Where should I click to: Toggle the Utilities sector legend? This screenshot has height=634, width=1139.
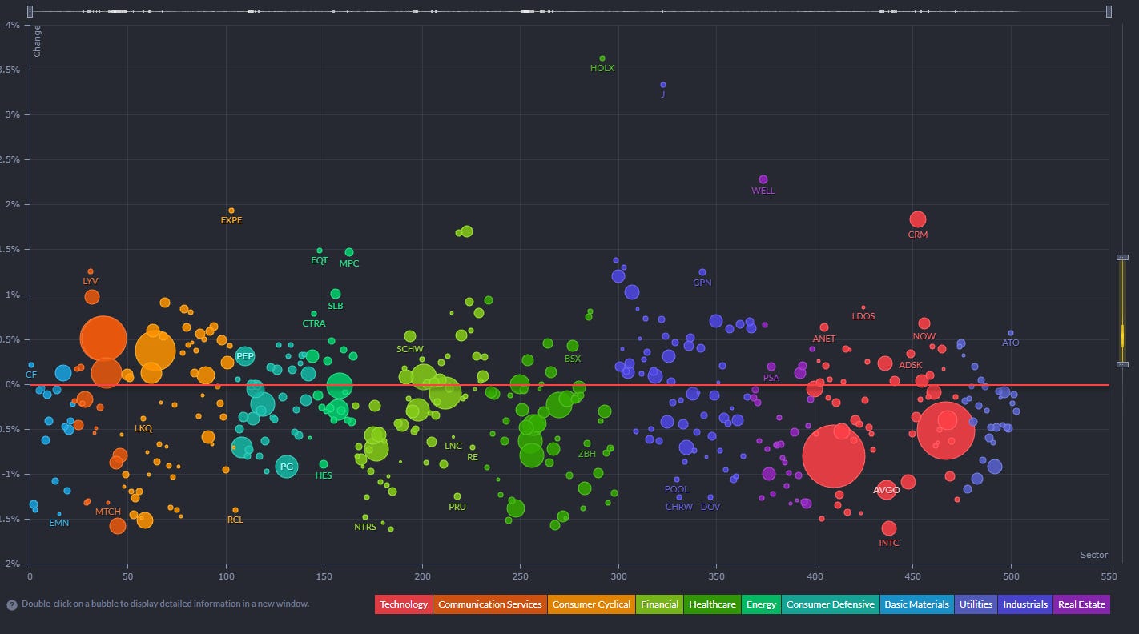pyautogui.click(x=976, y=604)
